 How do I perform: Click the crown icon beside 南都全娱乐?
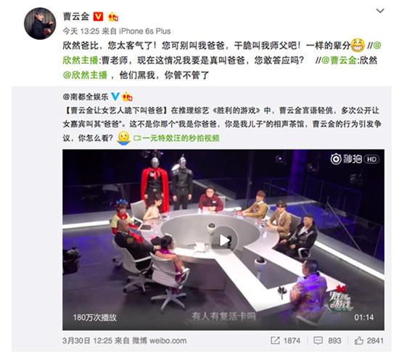[127, 97]
